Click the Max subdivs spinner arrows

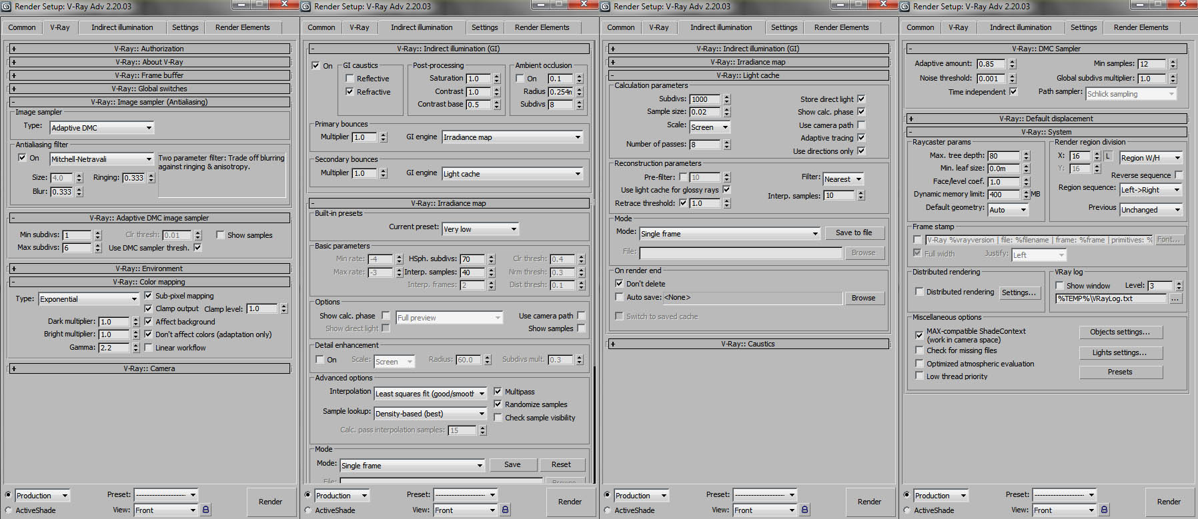click(98, 248)
